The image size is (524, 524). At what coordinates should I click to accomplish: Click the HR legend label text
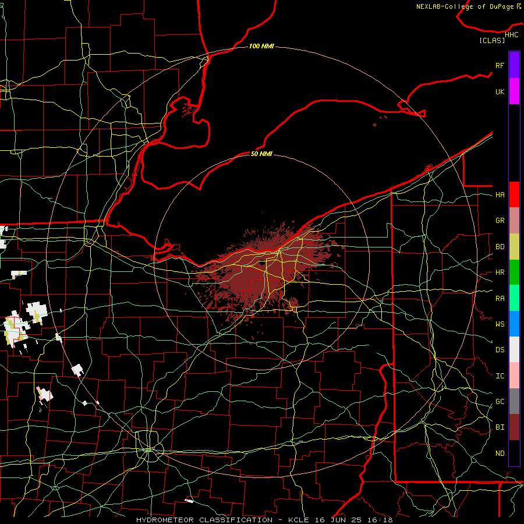[x=500, y=272]
